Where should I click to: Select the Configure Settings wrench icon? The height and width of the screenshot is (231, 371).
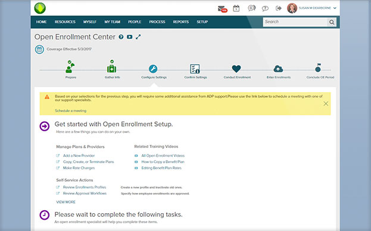pos(153,69)
